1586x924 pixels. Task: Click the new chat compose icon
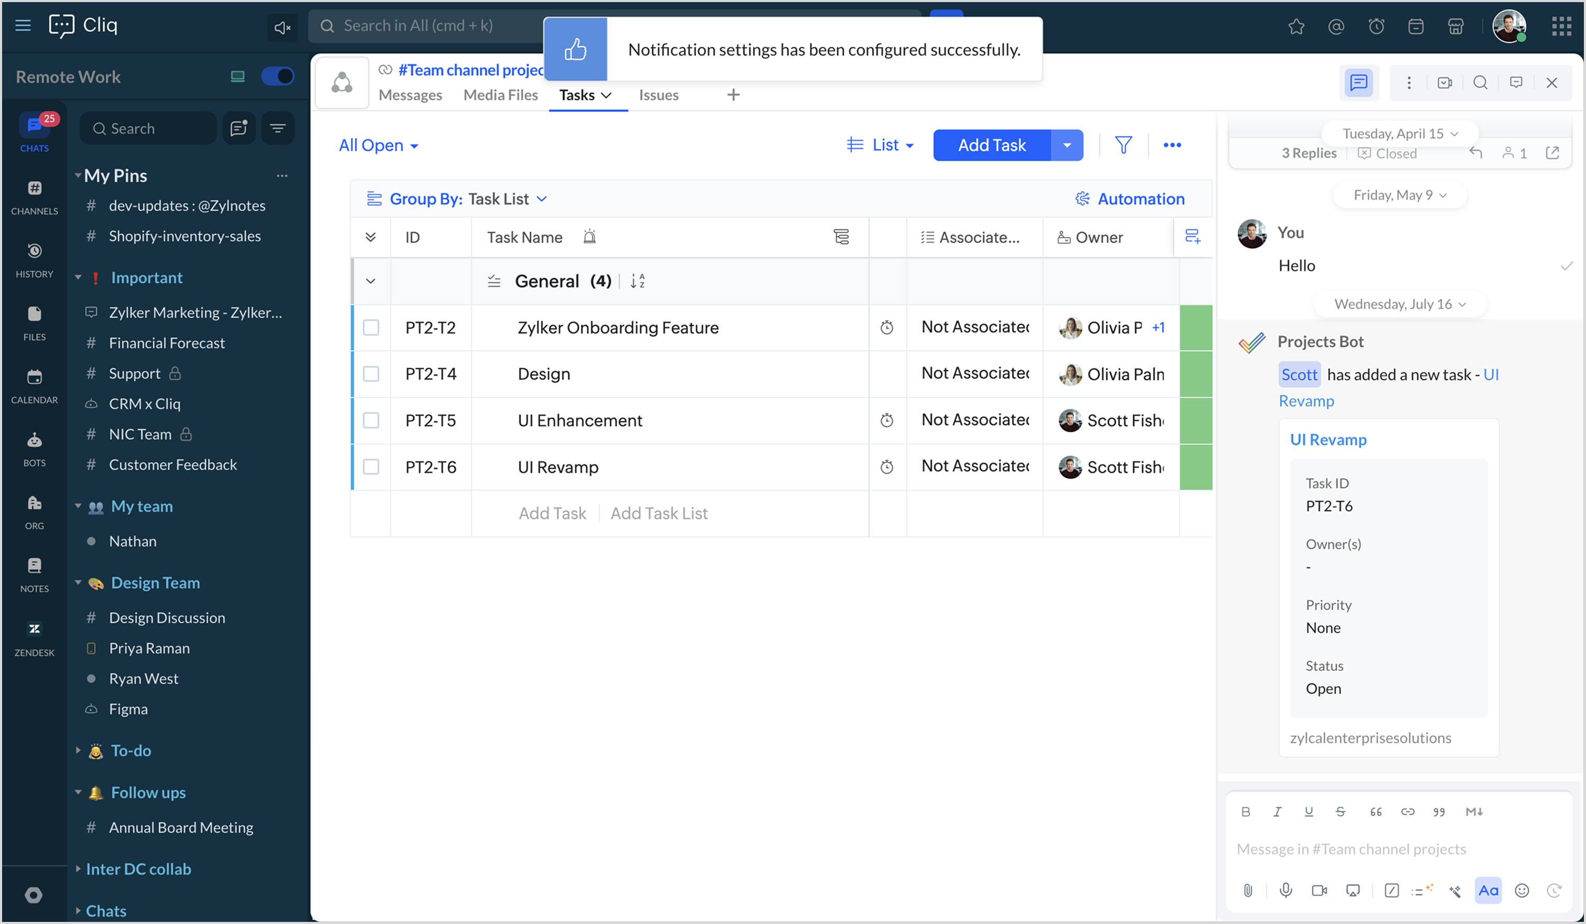point(239,128)
